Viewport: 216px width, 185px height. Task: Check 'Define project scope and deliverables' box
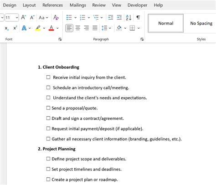(48, 159)
